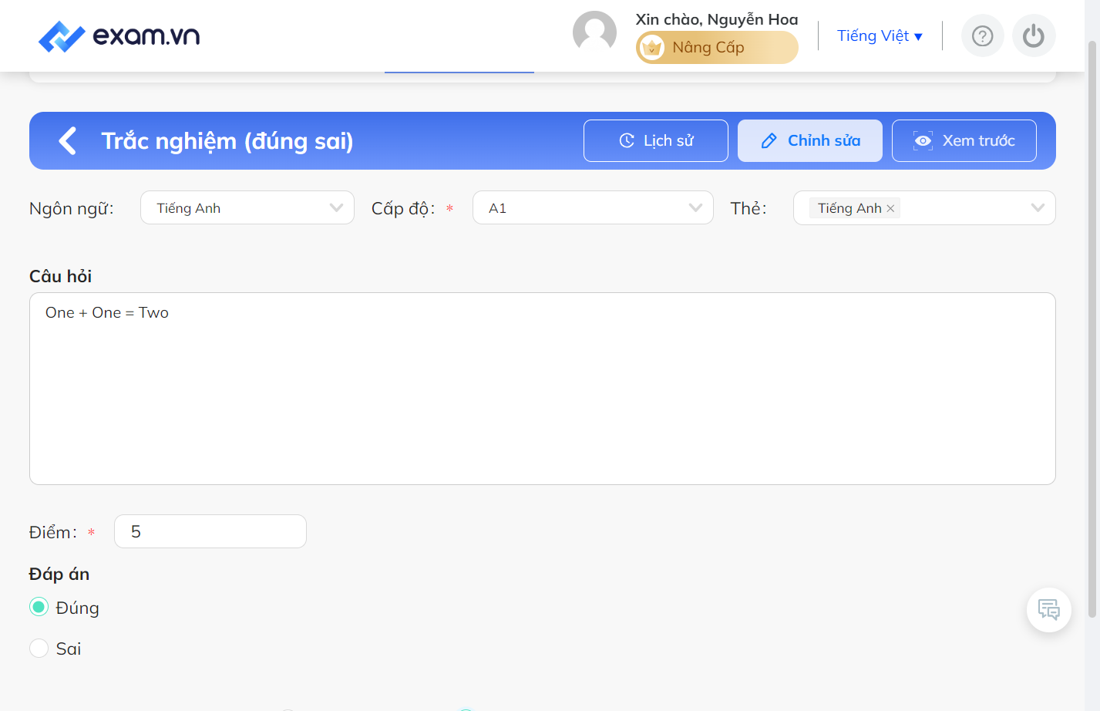Expand the Ngôn ngữ language dropdown
The height and width of the screenshot is (711, 1100).
point(247,208)
